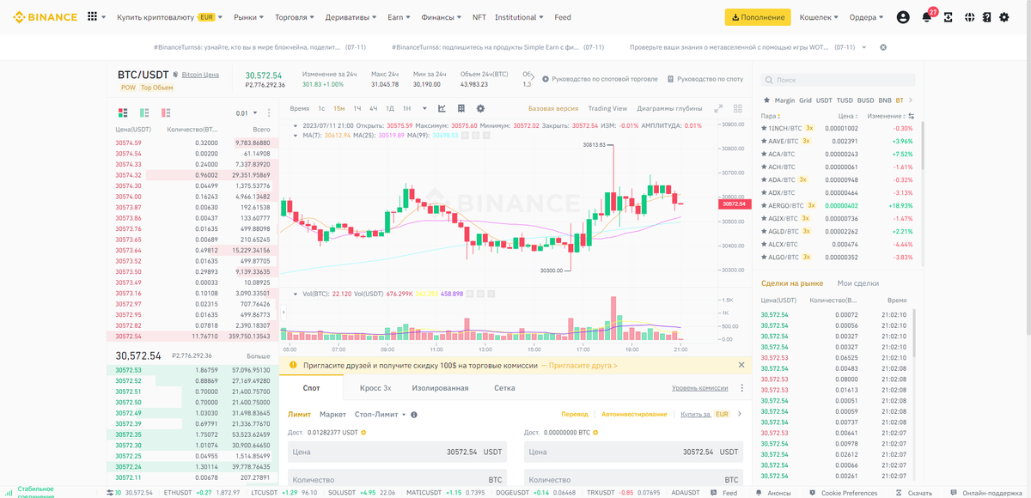Open the notifications bell in the header
Viewport: 1031px width, 498px height.
click(x=926, y=17)
